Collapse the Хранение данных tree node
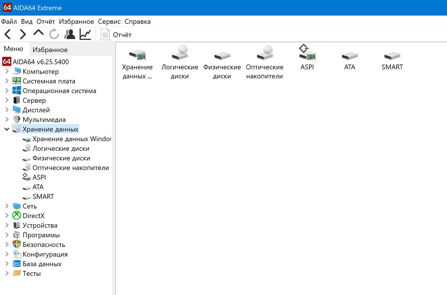447x295 pixels. tap(7, 129)
